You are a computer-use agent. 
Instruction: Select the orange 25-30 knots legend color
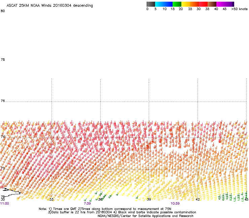point(194,4)
